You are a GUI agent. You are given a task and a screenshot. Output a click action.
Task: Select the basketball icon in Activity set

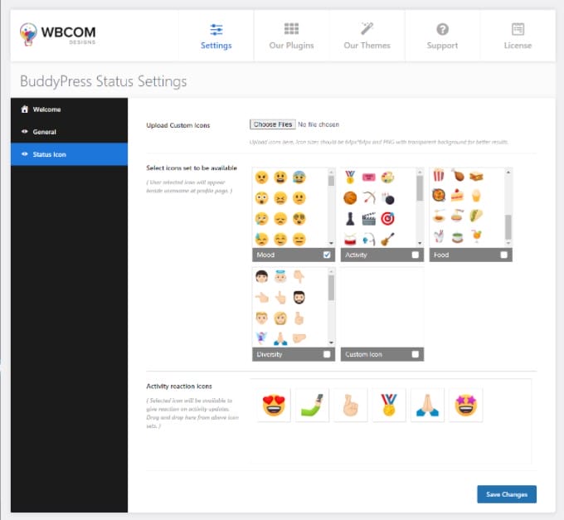tap(350, 197)
